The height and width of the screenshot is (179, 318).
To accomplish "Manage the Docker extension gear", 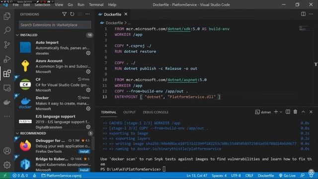I will pos(88,108).
